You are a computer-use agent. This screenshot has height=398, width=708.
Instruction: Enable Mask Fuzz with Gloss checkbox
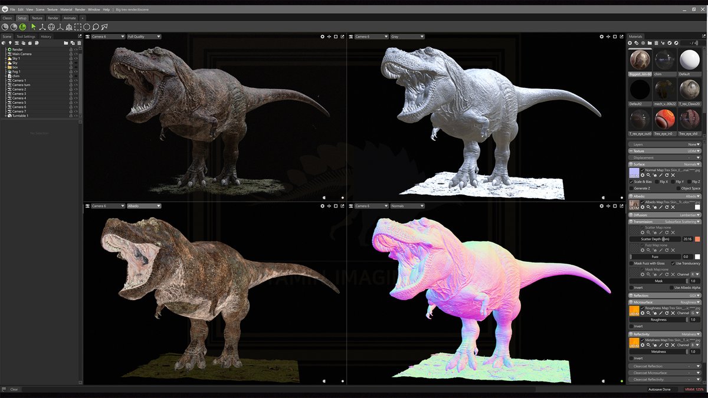click(x=631, y=264)
